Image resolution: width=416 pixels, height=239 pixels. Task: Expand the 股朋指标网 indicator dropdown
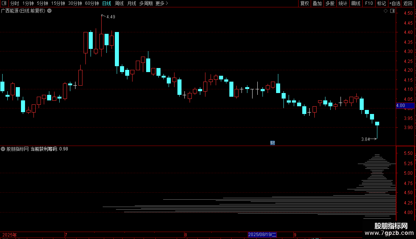point(3,149)
